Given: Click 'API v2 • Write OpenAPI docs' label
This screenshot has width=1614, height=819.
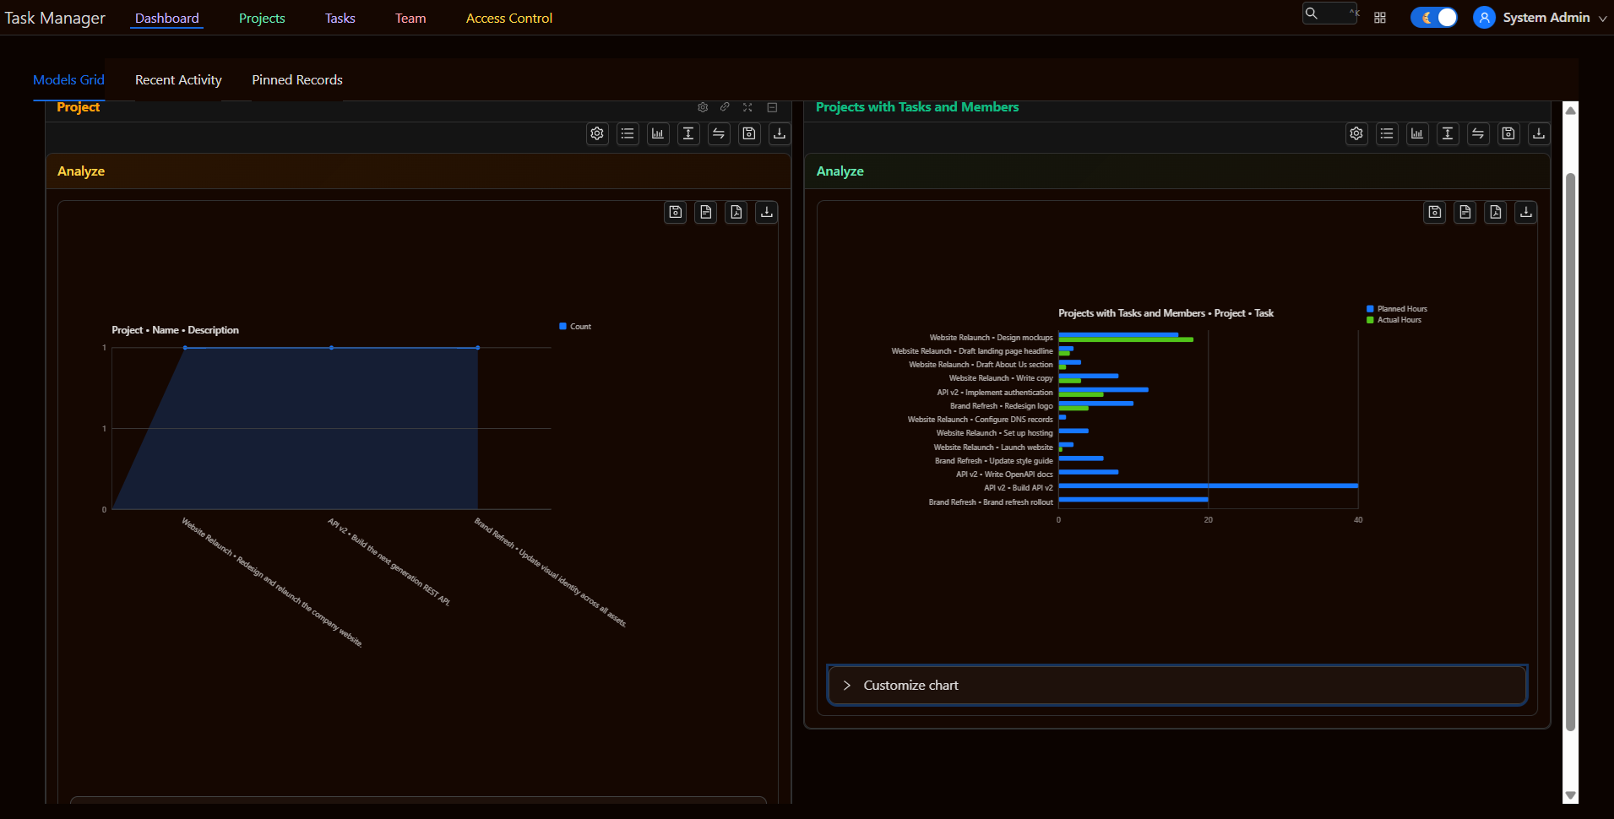Looking at the screenshot, I should (1004, 475).
